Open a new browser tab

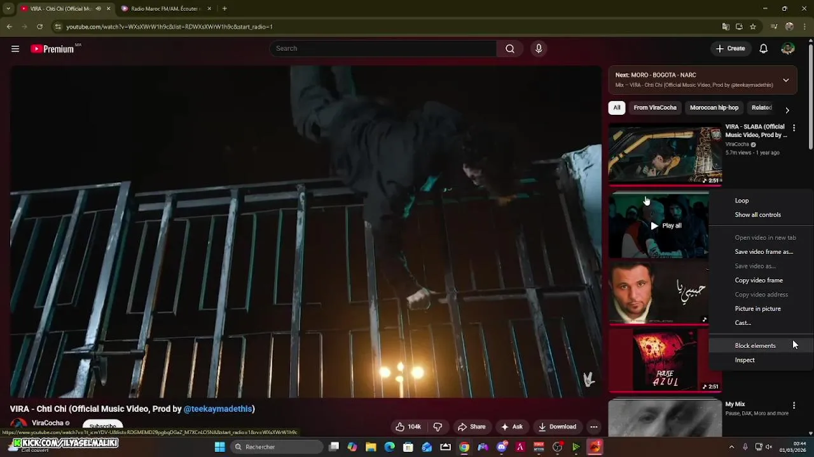(224, 8)
